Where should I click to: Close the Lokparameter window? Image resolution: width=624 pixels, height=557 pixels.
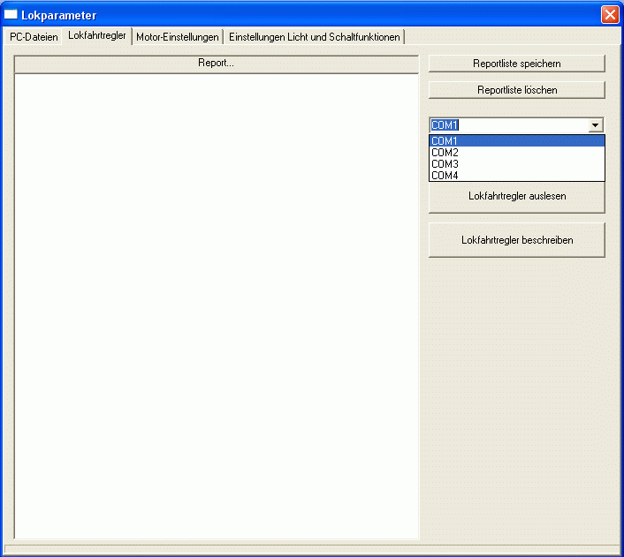pyautogui.click(x=609, y=15)
